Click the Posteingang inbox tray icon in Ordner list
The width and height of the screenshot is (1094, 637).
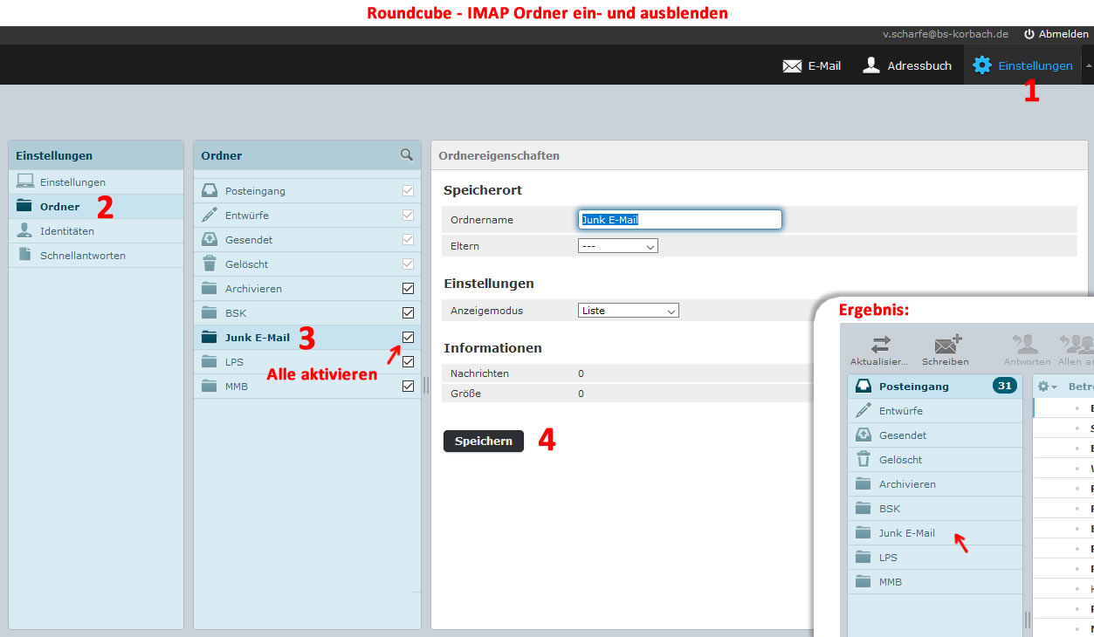(x=210, y=191)
